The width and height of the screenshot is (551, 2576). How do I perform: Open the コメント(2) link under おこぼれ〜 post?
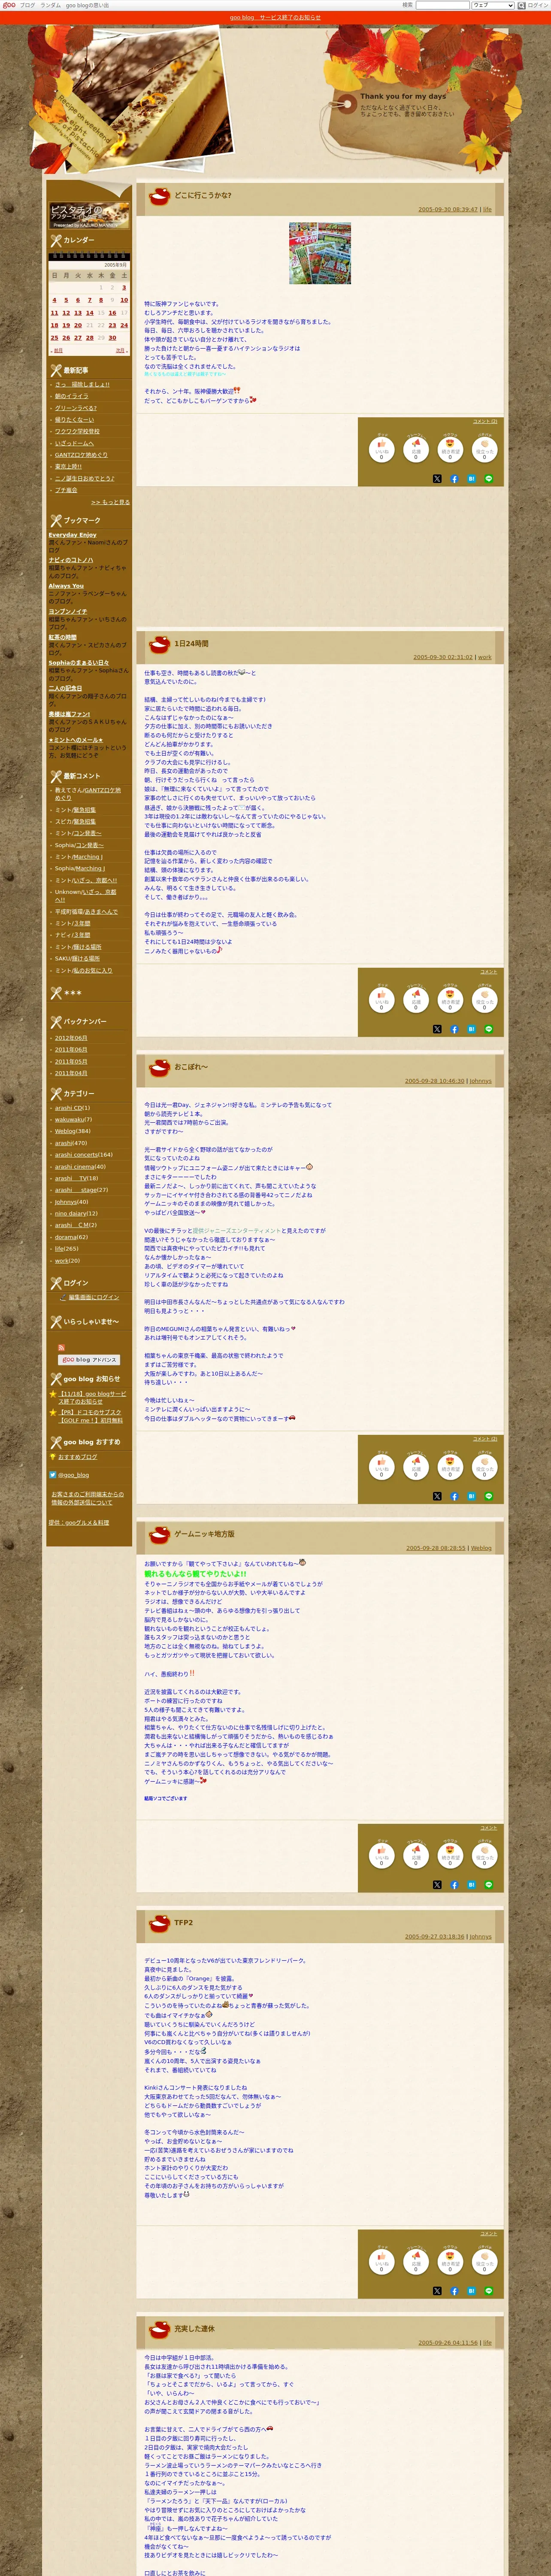(485, 1439)
